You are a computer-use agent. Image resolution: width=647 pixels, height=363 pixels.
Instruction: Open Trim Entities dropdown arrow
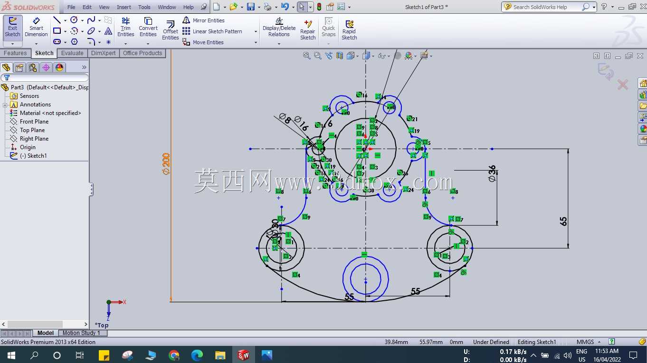(x=125, y=44)
